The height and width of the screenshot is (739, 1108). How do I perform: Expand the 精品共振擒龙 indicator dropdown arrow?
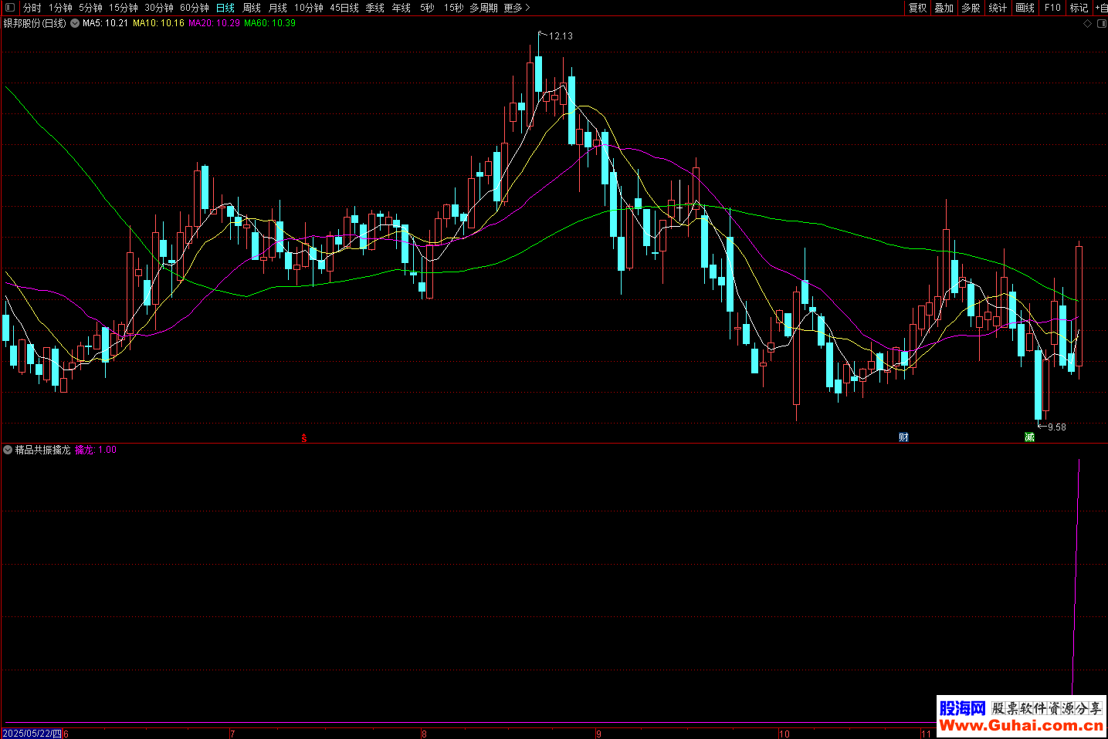click(8, 450)
